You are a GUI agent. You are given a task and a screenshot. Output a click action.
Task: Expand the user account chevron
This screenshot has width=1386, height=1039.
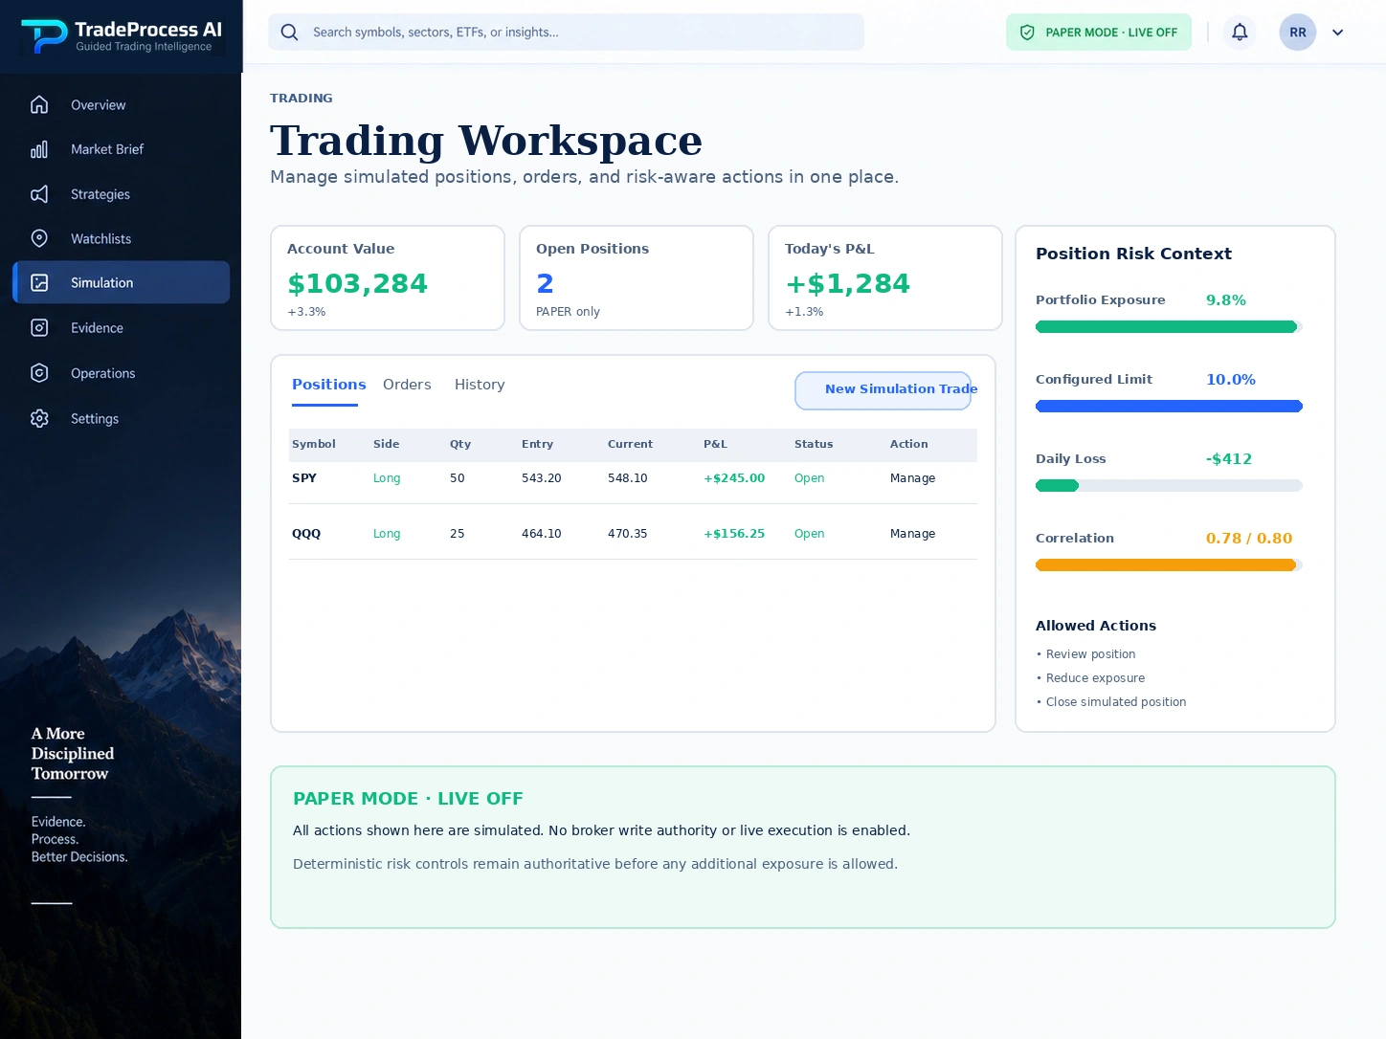[1338, 32]
